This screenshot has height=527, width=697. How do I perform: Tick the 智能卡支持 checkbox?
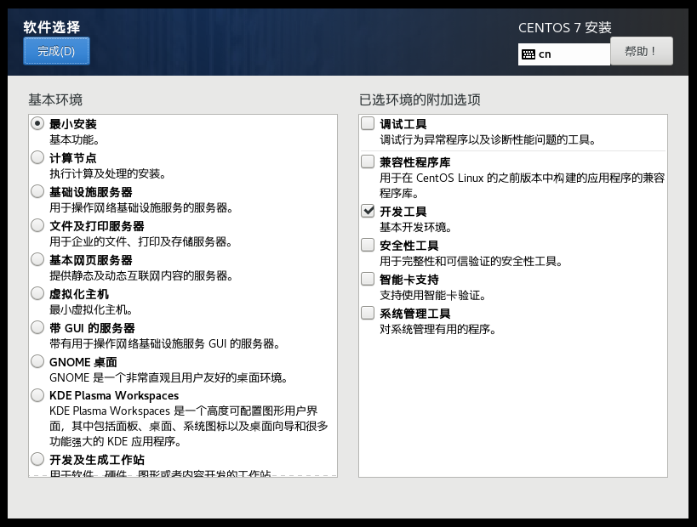368,279
